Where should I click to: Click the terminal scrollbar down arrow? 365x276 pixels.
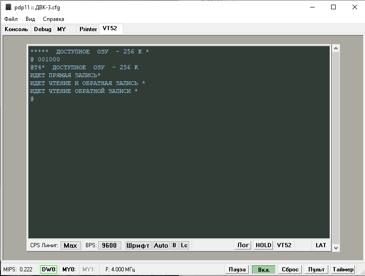[x=336, y=248]
